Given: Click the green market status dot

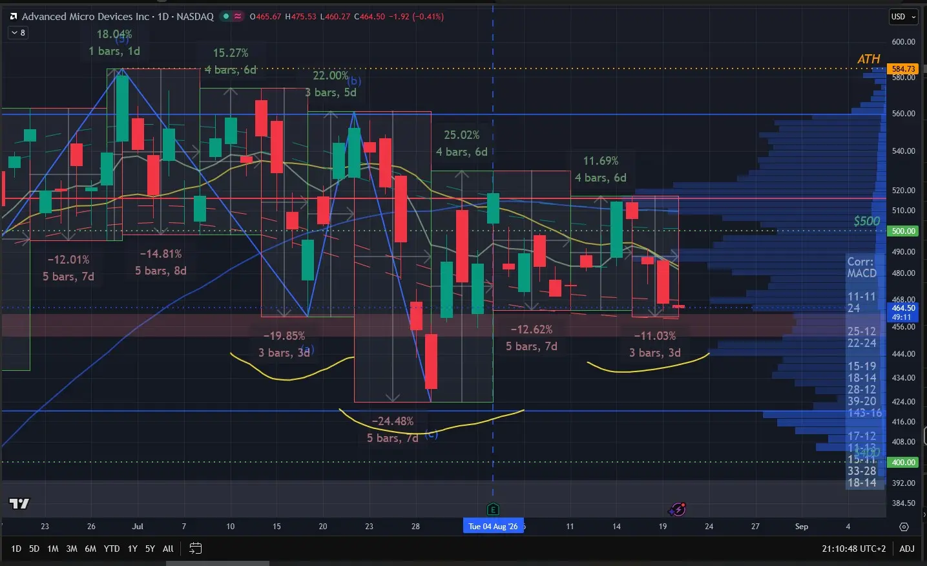Looking at the screenshot, I should click(226, 16).
